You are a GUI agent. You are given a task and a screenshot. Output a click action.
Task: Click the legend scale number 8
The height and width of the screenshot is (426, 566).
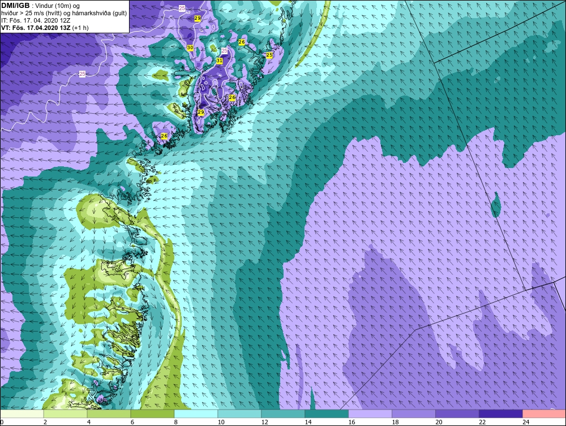[176, 422]
